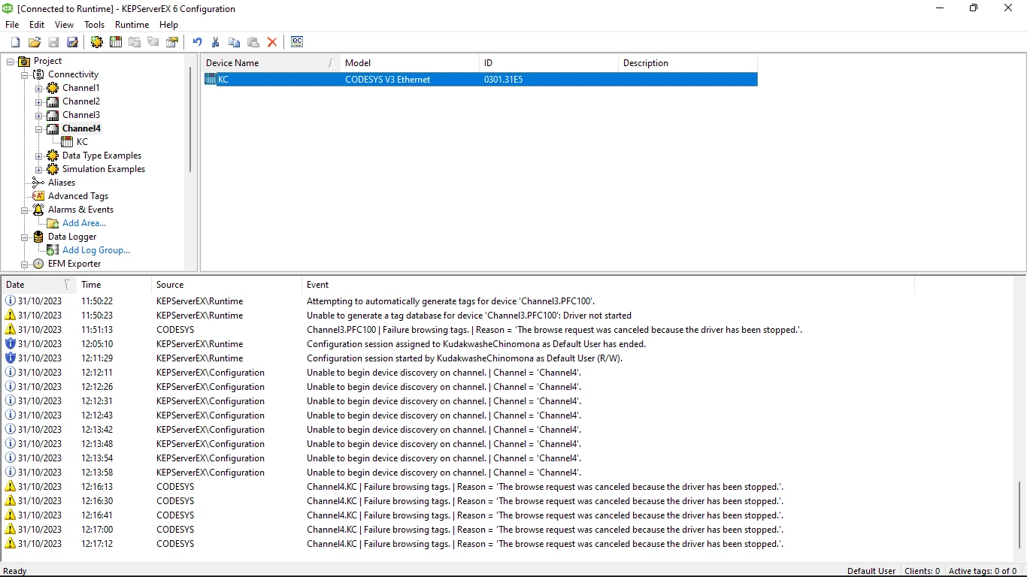The image size is (1027, 577).
Task: Click the New Project toolbar icon
Action: (15, 42)
